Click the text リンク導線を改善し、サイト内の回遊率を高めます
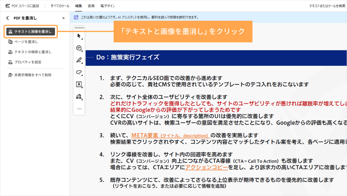 click(171, 154)
